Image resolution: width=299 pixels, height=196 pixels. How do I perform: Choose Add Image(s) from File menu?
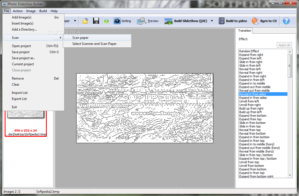(x=34, y=17)
